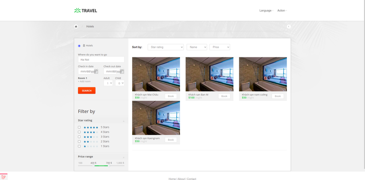Open the Star rating sort dropdown
This screenshot has width=365, height=180.
tap(165, 47)
